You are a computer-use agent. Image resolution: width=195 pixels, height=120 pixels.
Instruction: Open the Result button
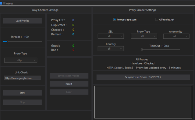(x=69, y=84)
